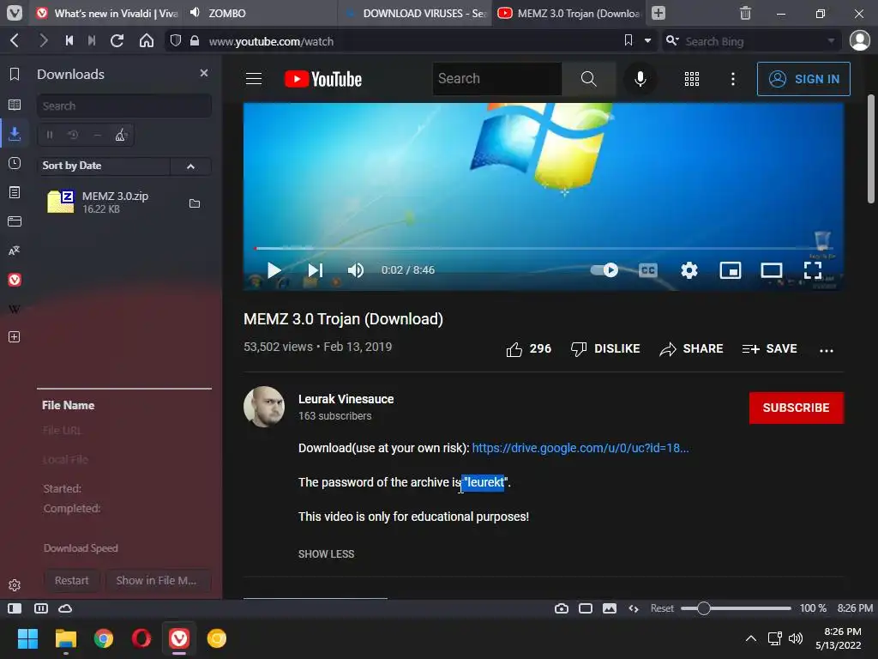This screenshot has width=878, height=659.
Task: Play the video
Action: coord(274,270)
